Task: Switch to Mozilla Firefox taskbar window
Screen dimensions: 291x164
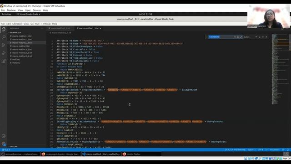Action: pos(141,154)
